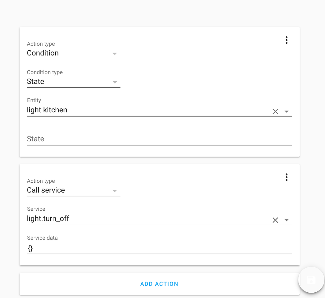Clear the light.turn_off service selection
Screen dimensions: 325x298
275,220
